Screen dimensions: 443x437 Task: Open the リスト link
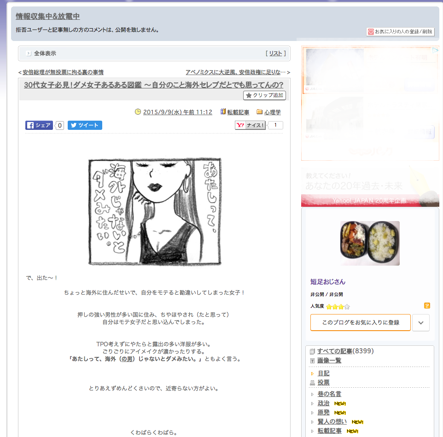tap(275, 53)
